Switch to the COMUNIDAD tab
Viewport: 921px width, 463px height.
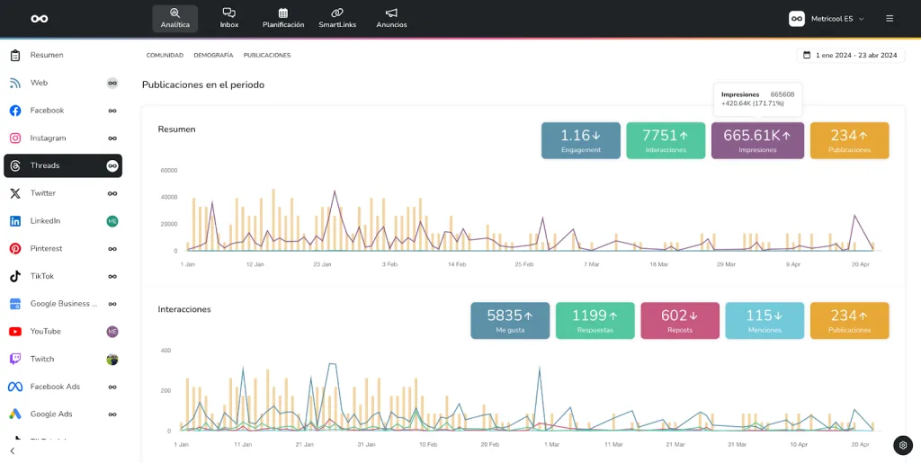(x=165, y=55)
